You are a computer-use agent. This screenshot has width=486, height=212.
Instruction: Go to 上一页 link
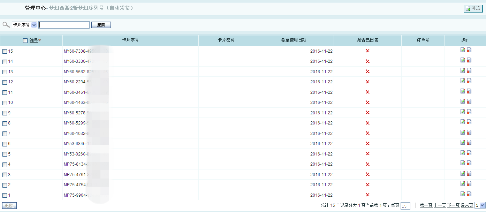pyautogui.click(x=440, y=205)
